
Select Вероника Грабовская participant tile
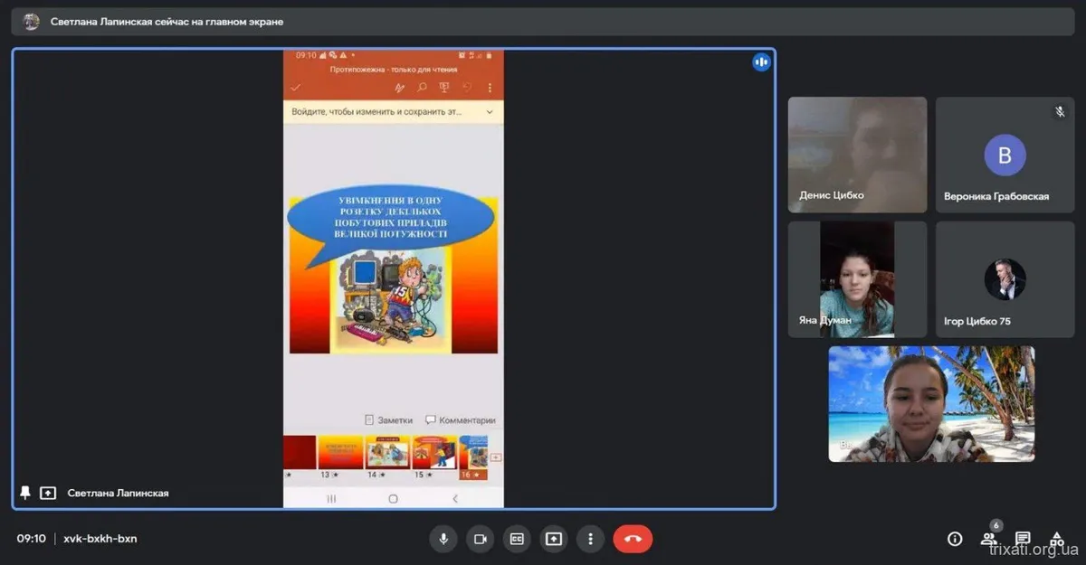point(1005,155)
